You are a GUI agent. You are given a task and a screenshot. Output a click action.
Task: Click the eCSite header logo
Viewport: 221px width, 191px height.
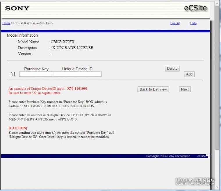click(x=195, y=8)
